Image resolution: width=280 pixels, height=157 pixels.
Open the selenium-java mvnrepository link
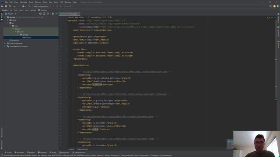coord(125,72)
